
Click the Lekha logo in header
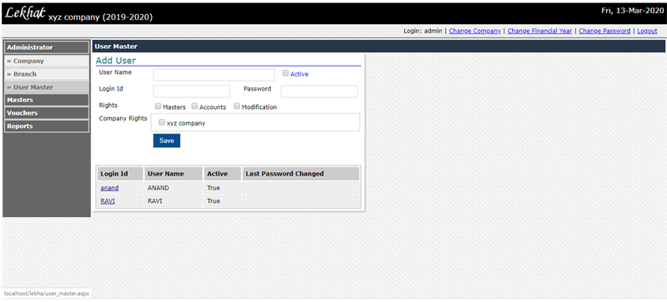[x=25, y=14]
